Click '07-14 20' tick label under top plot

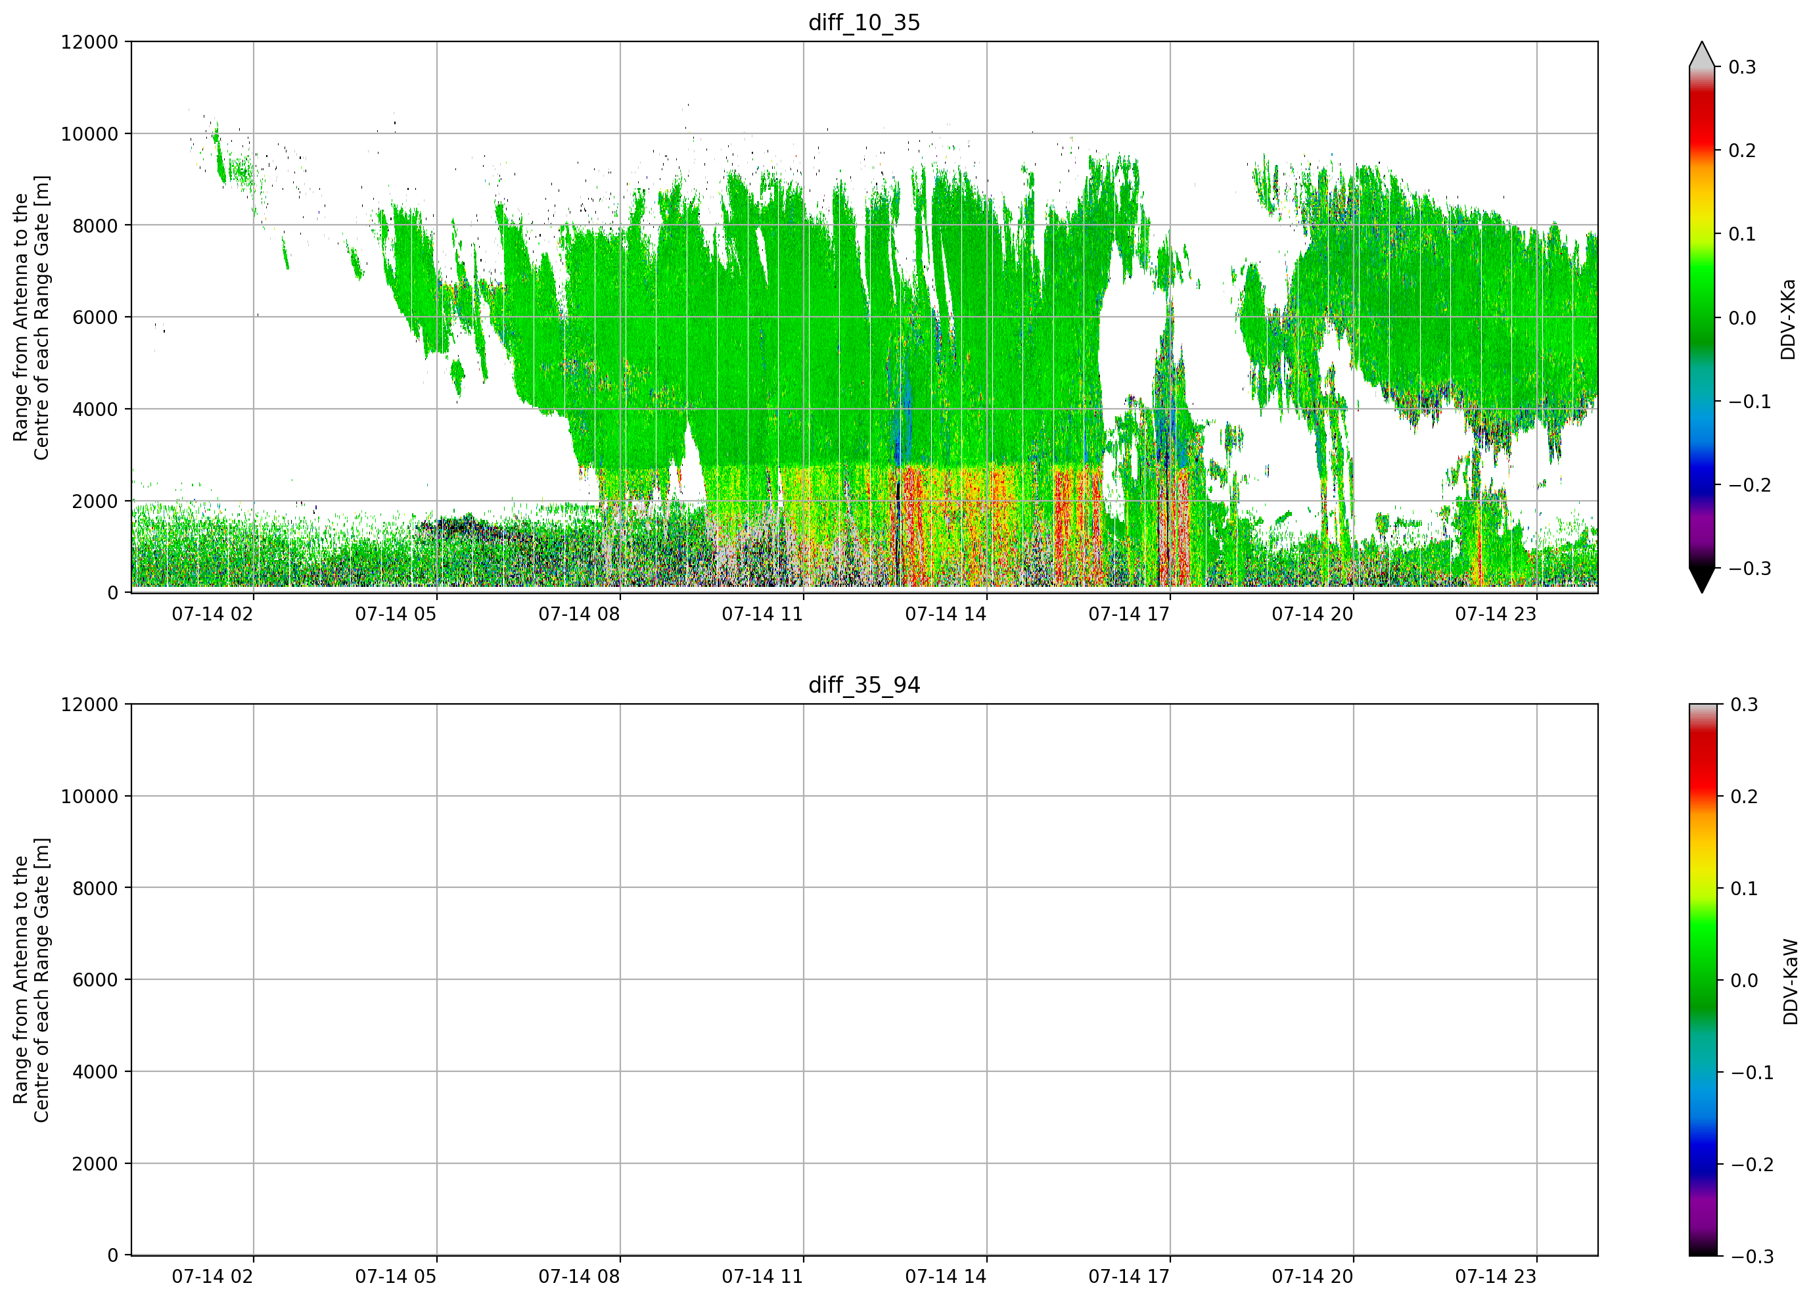click(x=1312, y=614)
